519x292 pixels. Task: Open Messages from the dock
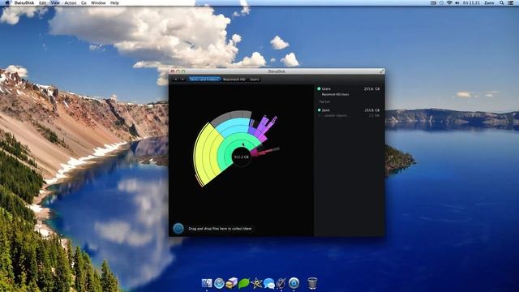pos(268,283)
